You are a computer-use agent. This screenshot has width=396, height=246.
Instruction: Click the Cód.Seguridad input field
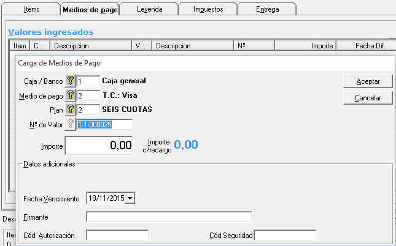(x=285, y=236)
